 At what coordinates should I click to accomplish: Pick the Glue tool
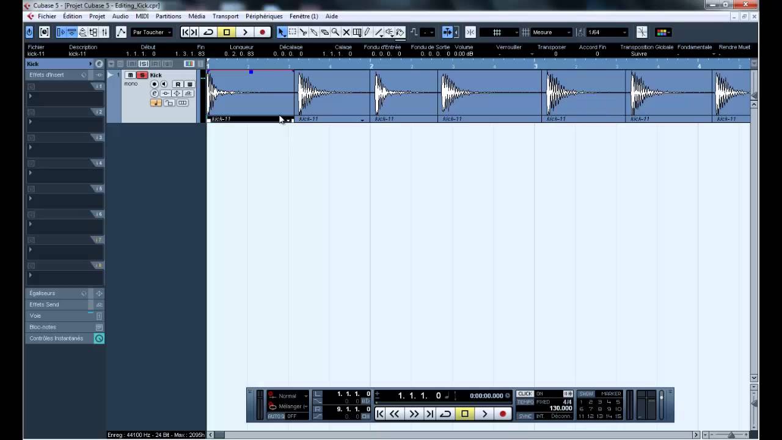pos(314,32)
